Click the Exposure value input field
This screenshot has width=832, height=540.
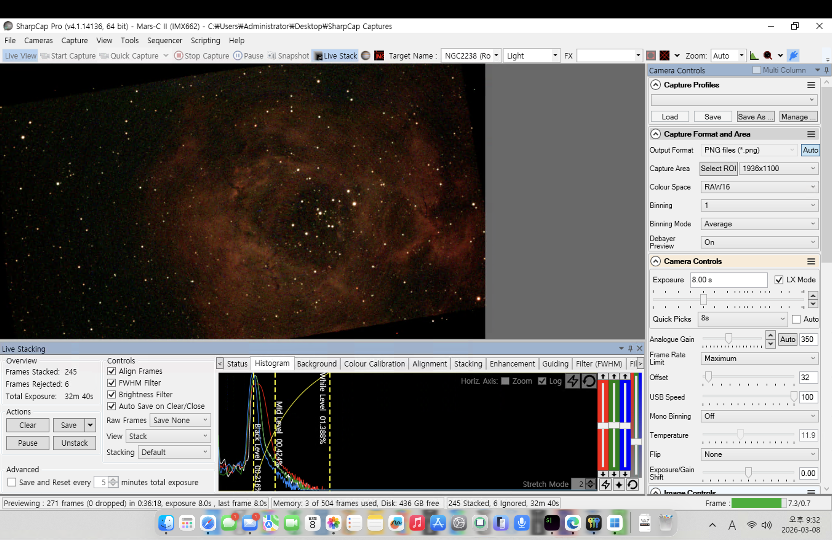click(x=728, y=280)
